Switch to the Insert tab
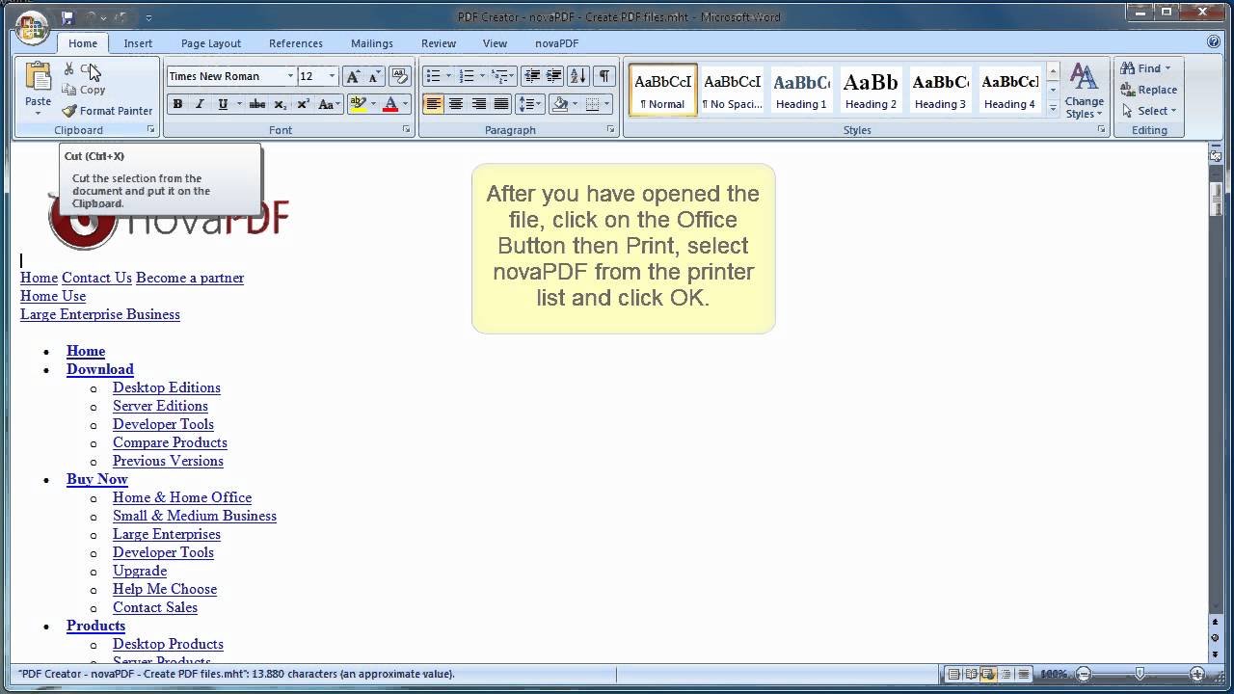1234x694 pixels. coord(138,43)
